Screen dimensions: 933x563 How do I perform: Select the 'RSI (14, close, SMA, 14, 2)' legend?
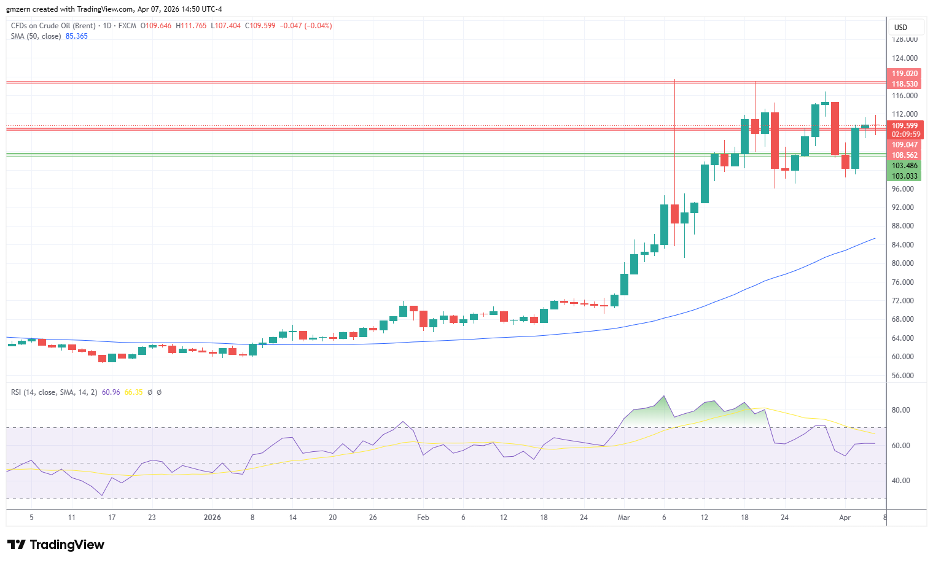point(54,392)
